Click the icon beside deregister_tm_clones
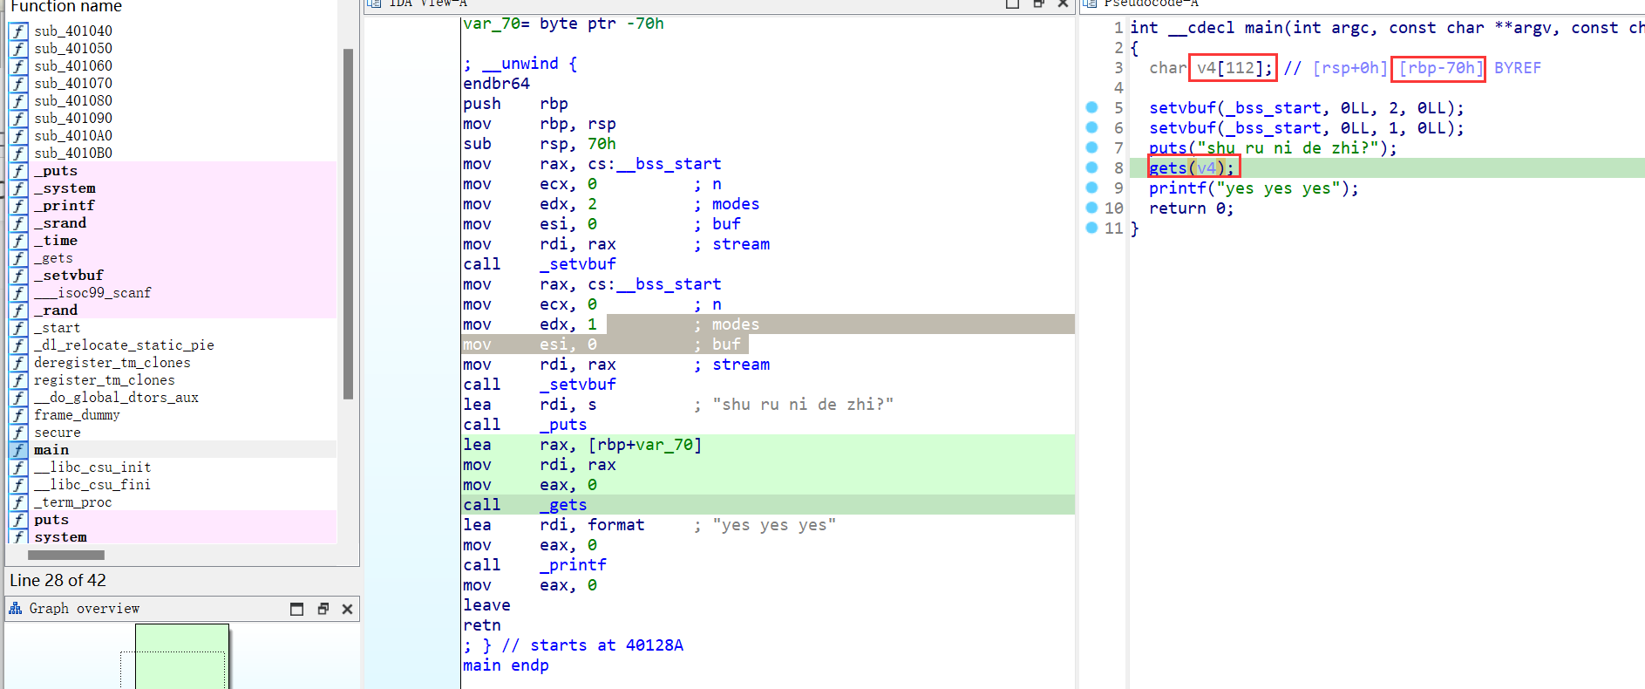Screen dimensions: 1645x689 (x=19, y=363)
